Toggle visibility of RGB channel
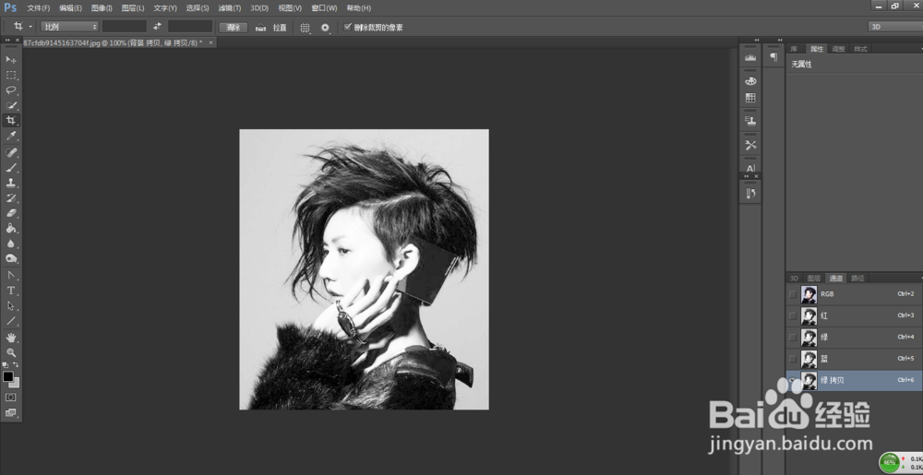The image size is (923, 475). [792, 294]
